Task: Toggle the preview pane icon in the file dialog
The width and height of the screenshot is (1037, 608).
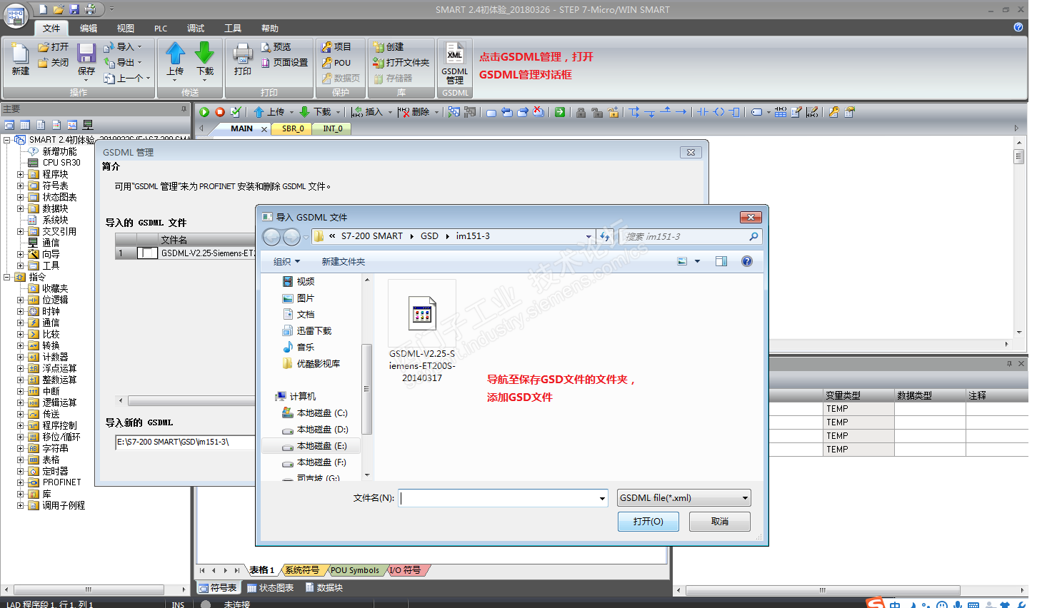Action: coord(721,261)
